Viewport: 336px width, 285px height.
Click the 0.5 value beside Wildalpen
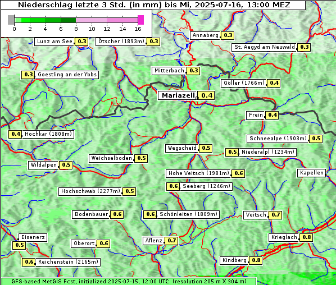(x=66, y=165)
